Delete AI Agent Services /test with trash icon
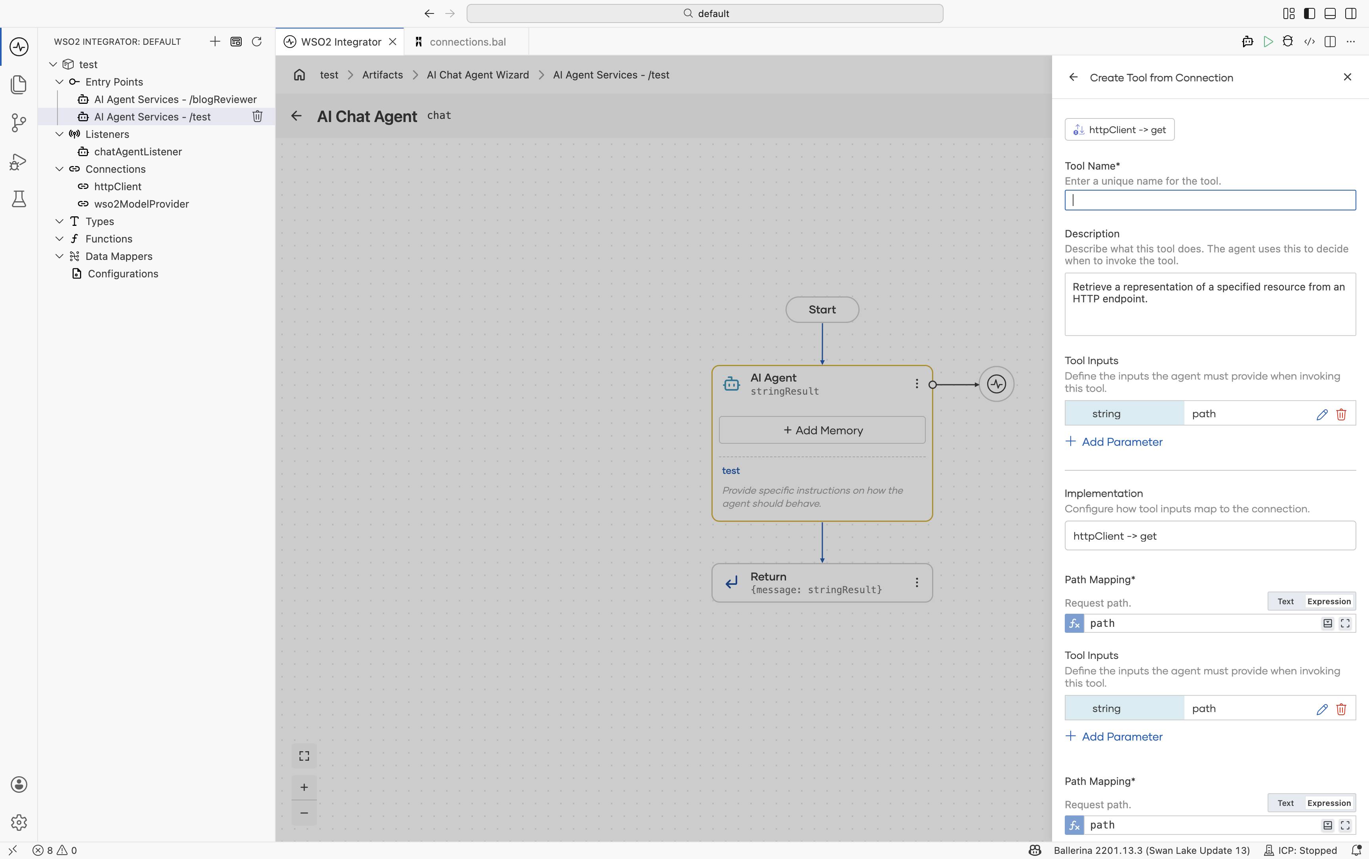Screen dimensions: 1369x859 pos(257,116)
